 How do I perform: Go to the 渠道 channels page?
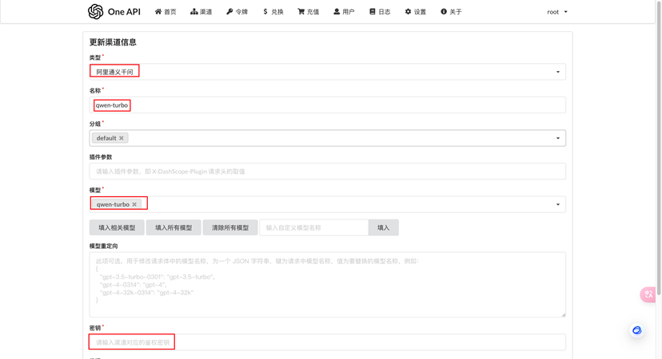pos(201,12)
